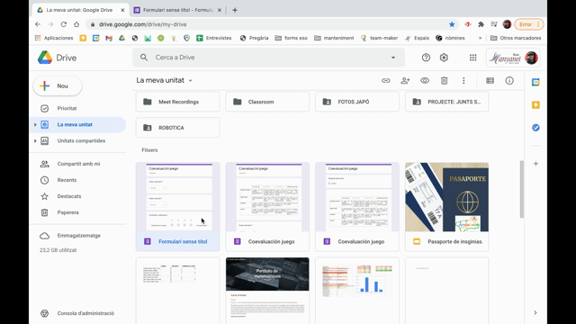Screen dimensions: 576x324
Task: Open Google Calendar side panel icon
Action: click(535, 82)
